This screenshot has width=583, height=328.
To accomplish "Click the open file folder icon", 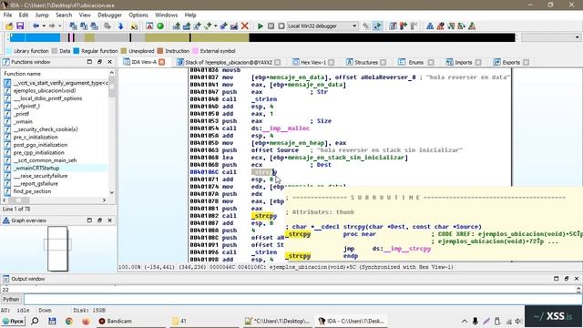I will 9,26.
